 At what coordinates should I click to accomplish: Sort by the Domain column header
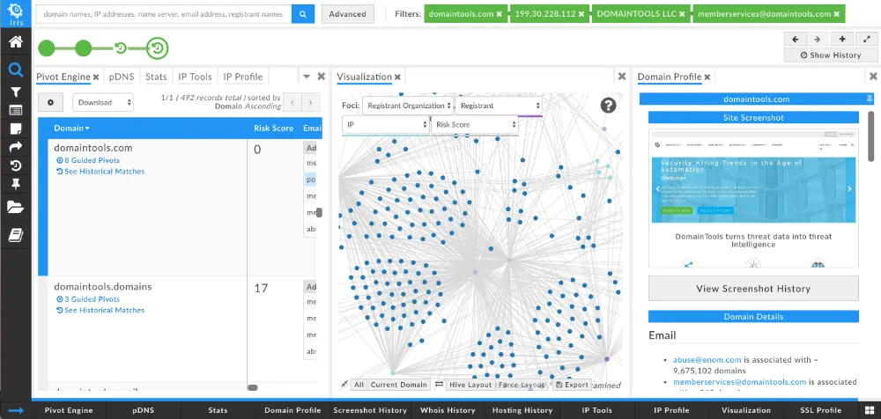tap(71, 128)
